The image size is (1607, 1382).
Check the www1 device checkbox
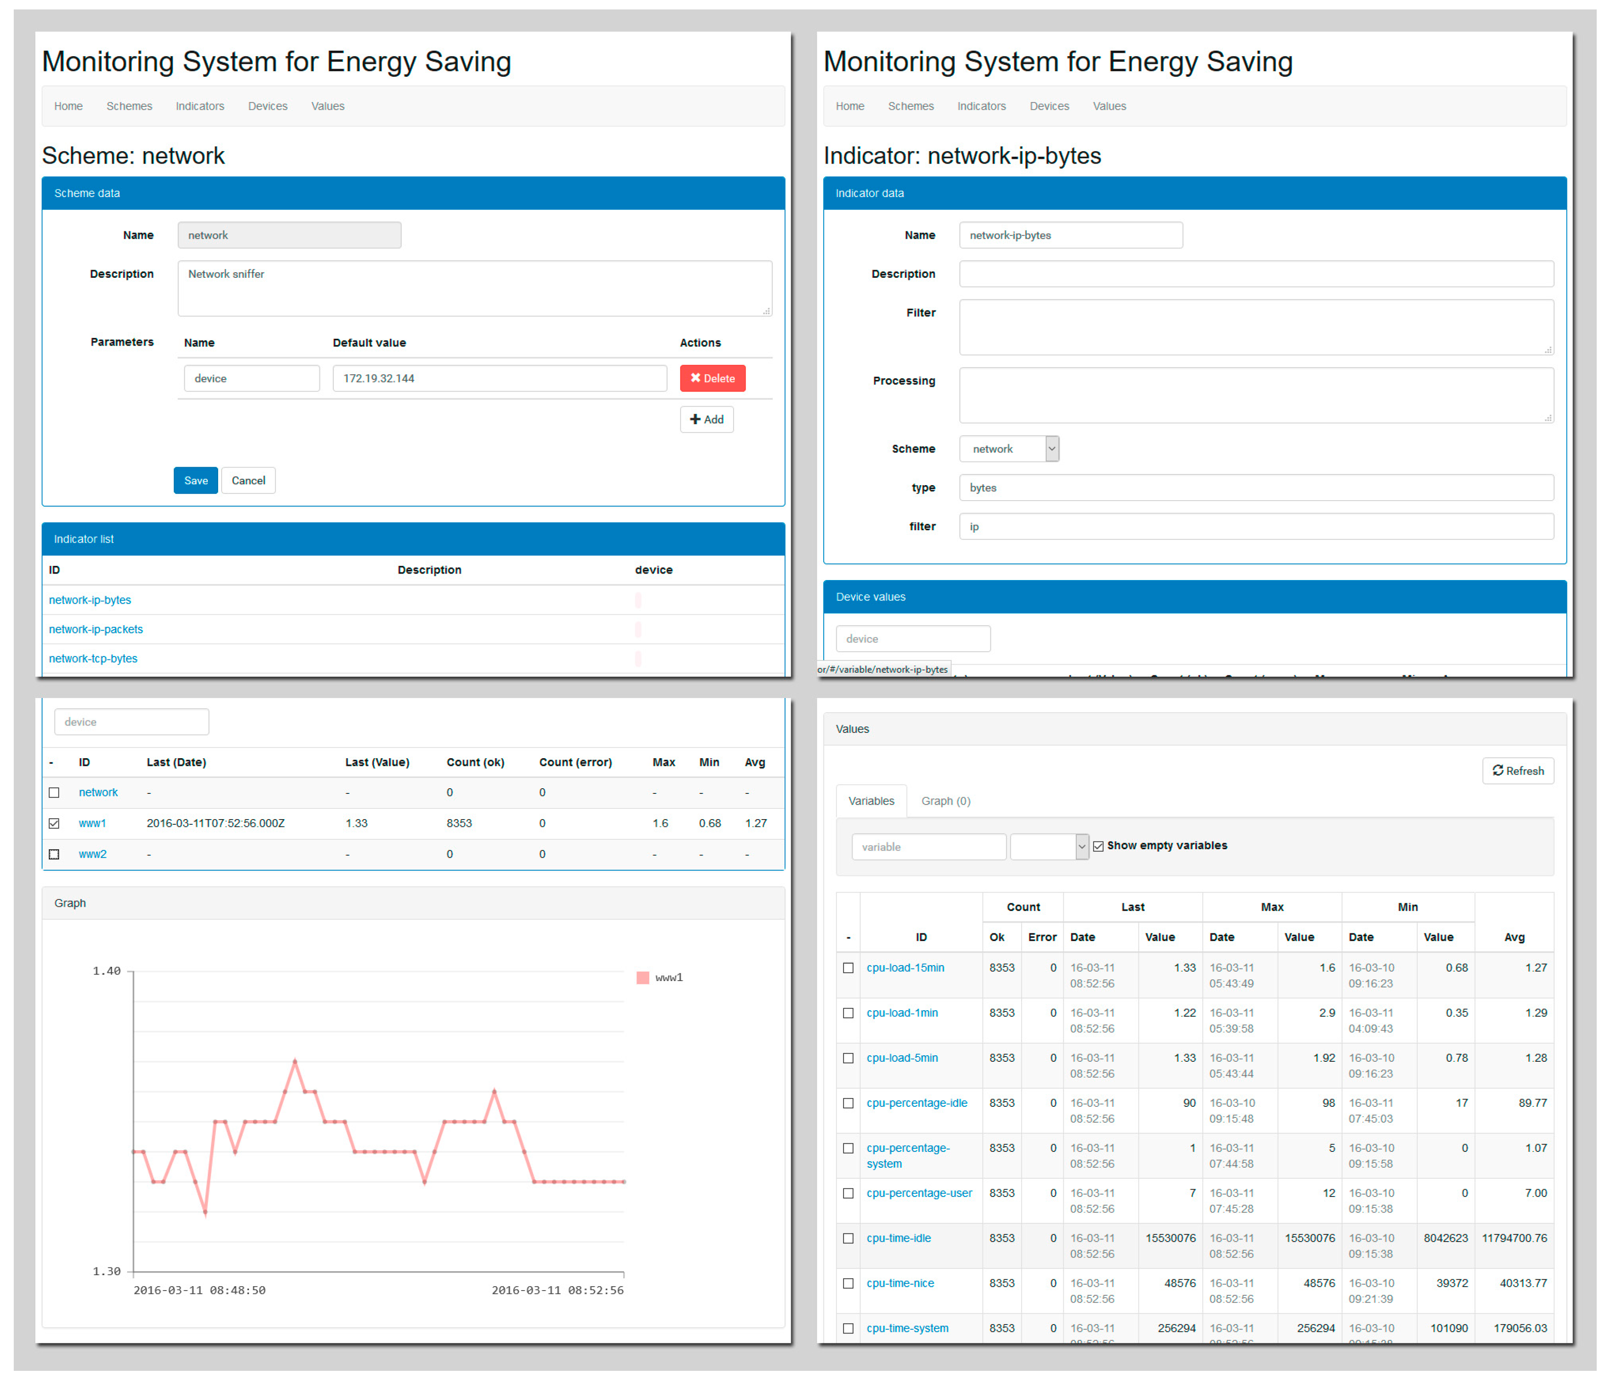[x=54, y=823]
